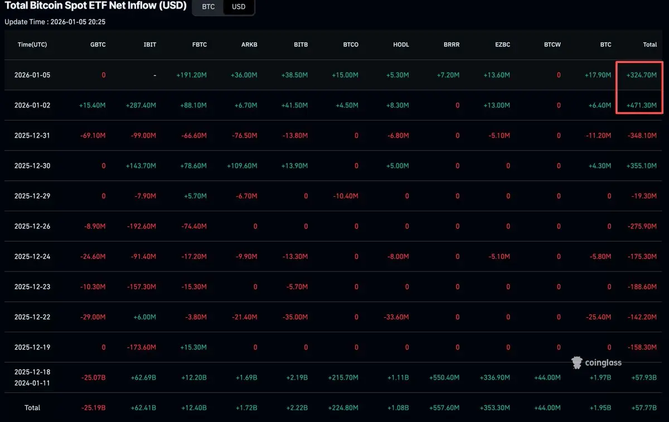Click the FBTC column header
This screenshot has width=669, height=422.
click(x=198, y=45)
